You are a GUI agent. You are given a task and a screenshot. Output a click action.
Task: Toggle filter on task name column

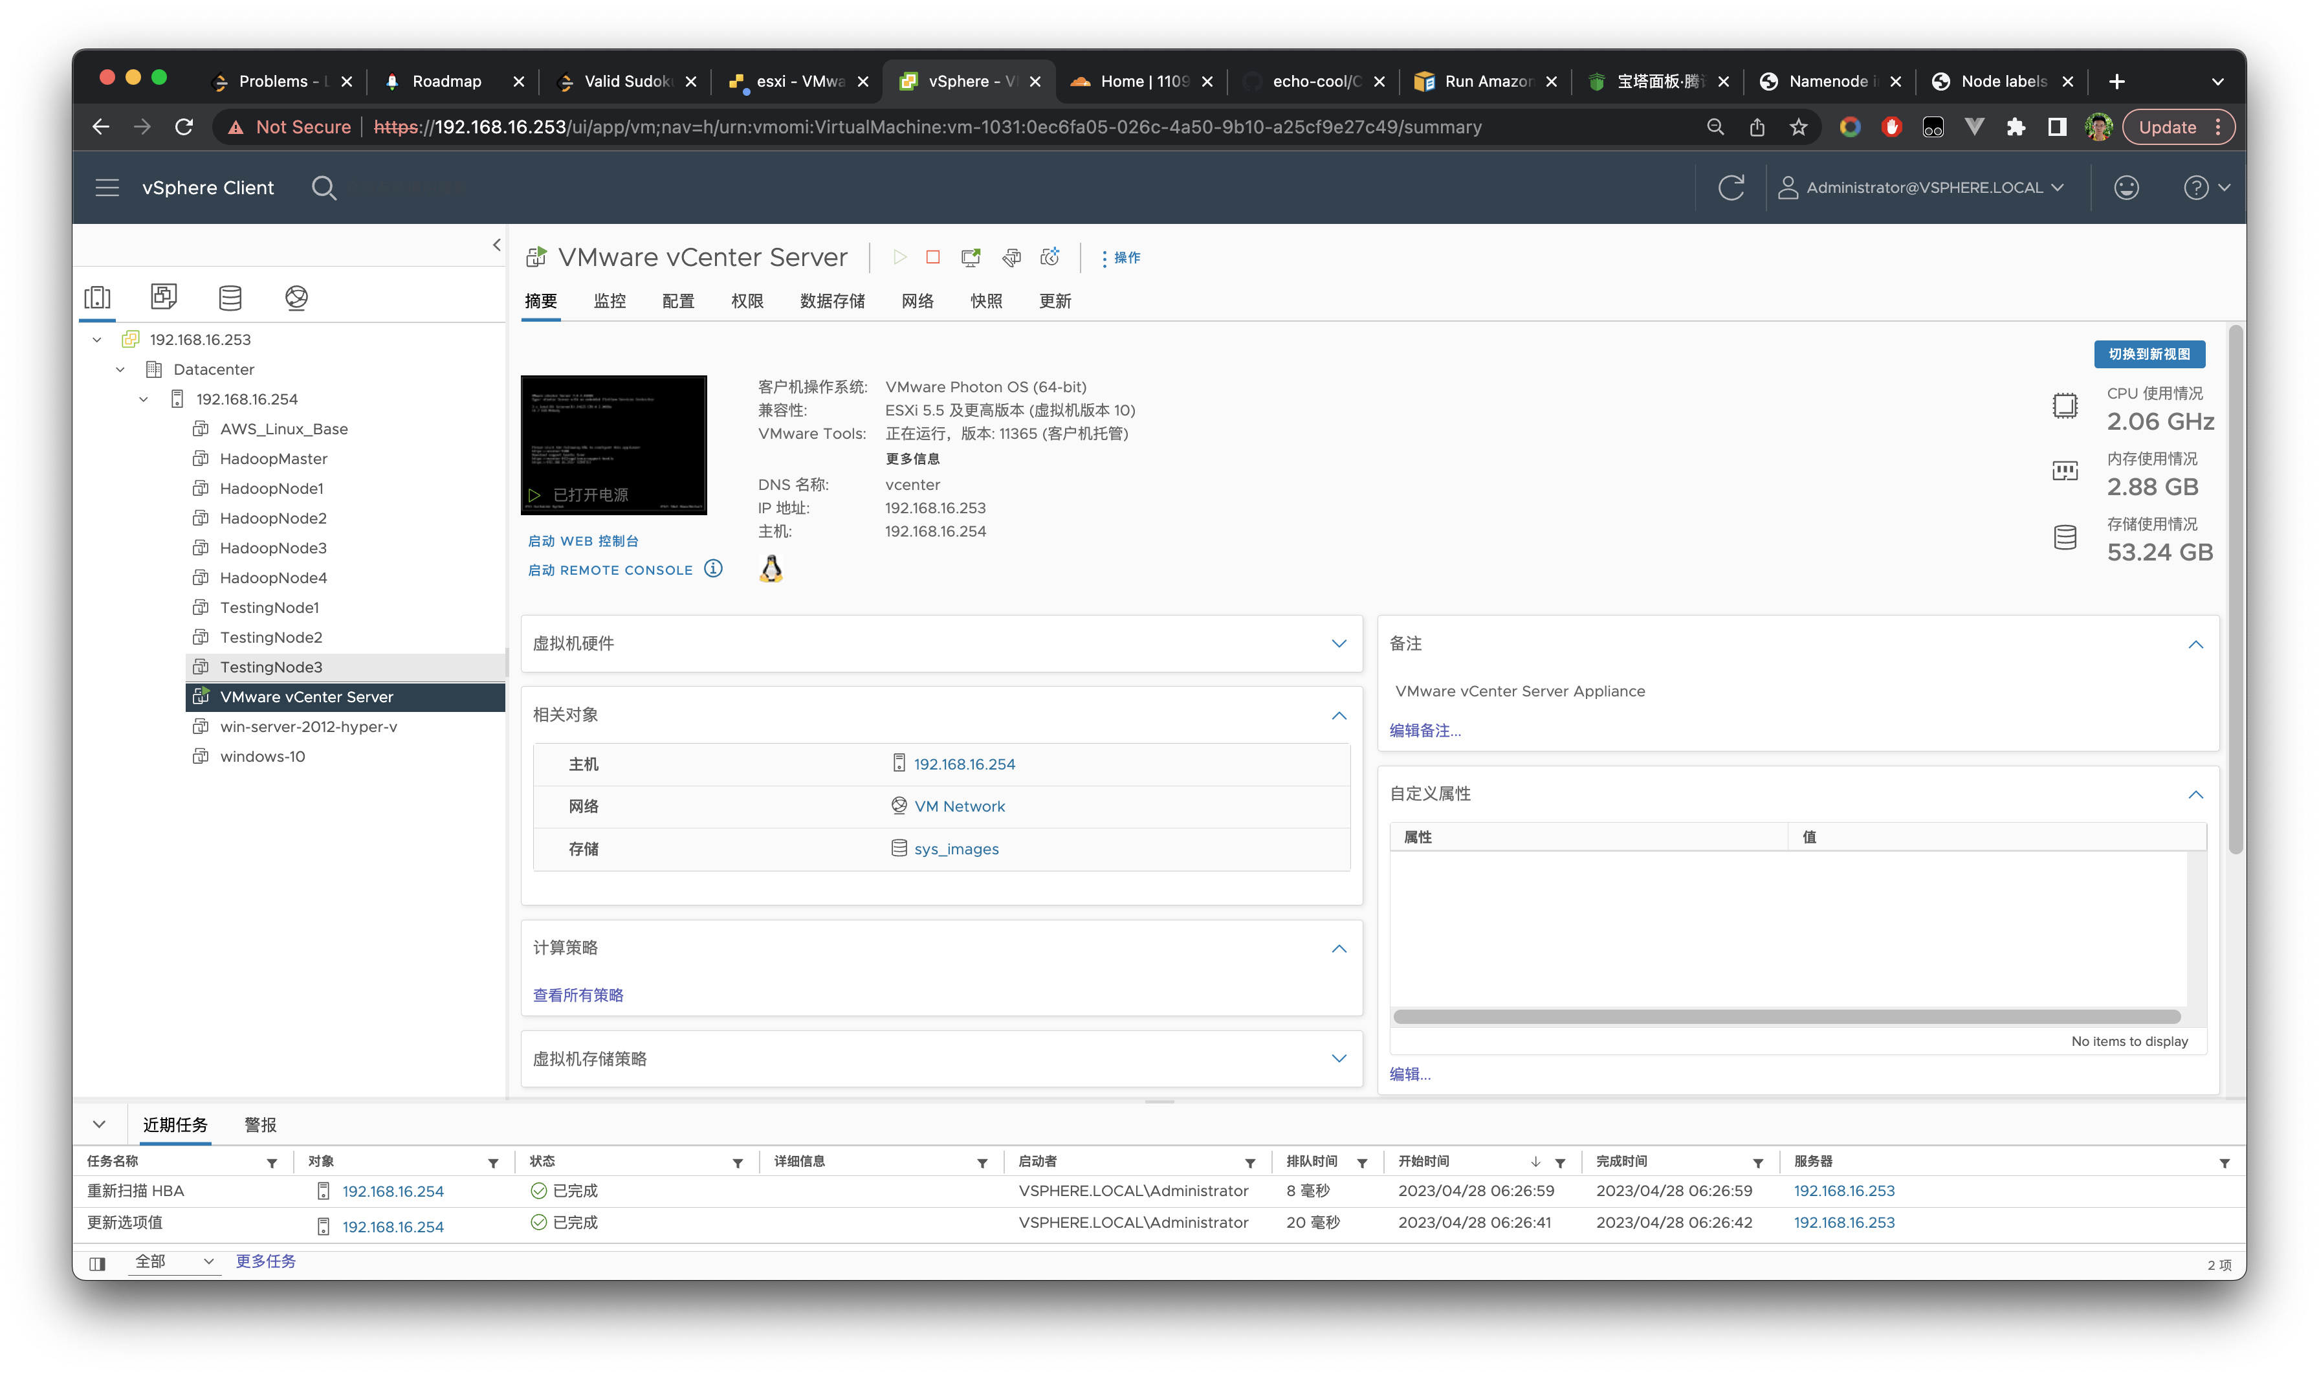tap(272, 1162)
